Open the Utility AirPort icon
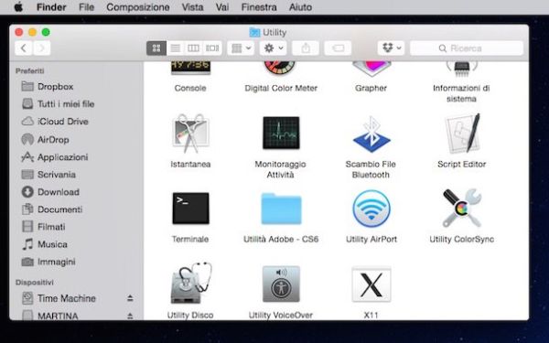The height and width of the screenshot is (343, 549). point(371,209)
